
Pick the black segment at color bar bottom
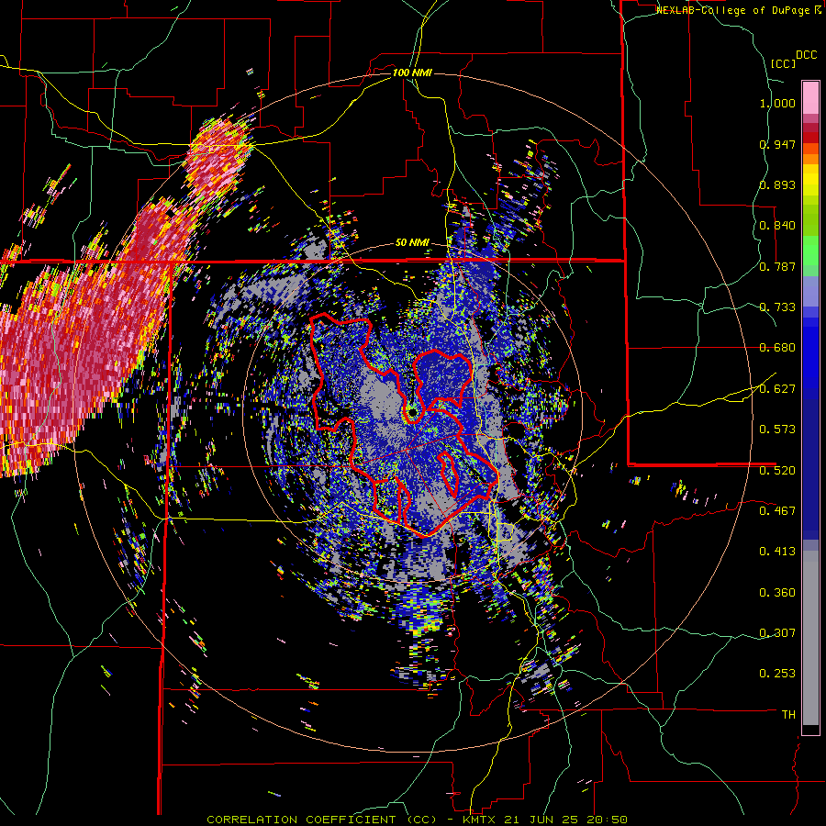(810, 730)
